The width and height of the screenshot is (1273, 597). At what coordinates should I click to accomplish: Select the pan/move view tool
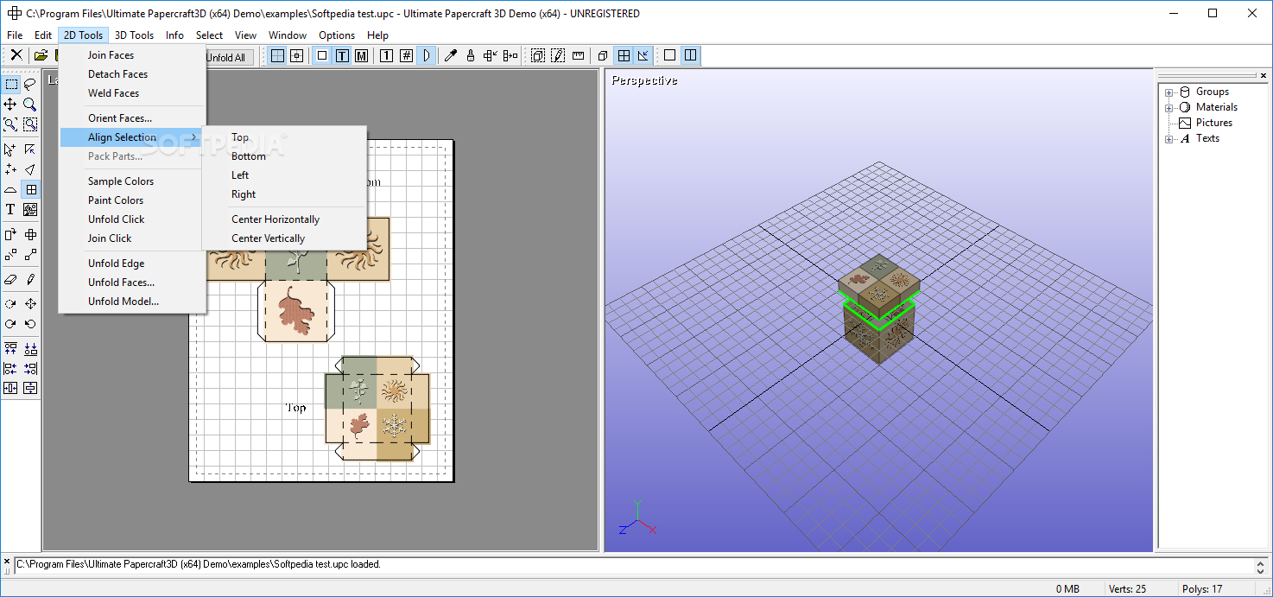(x=10, y=104)
